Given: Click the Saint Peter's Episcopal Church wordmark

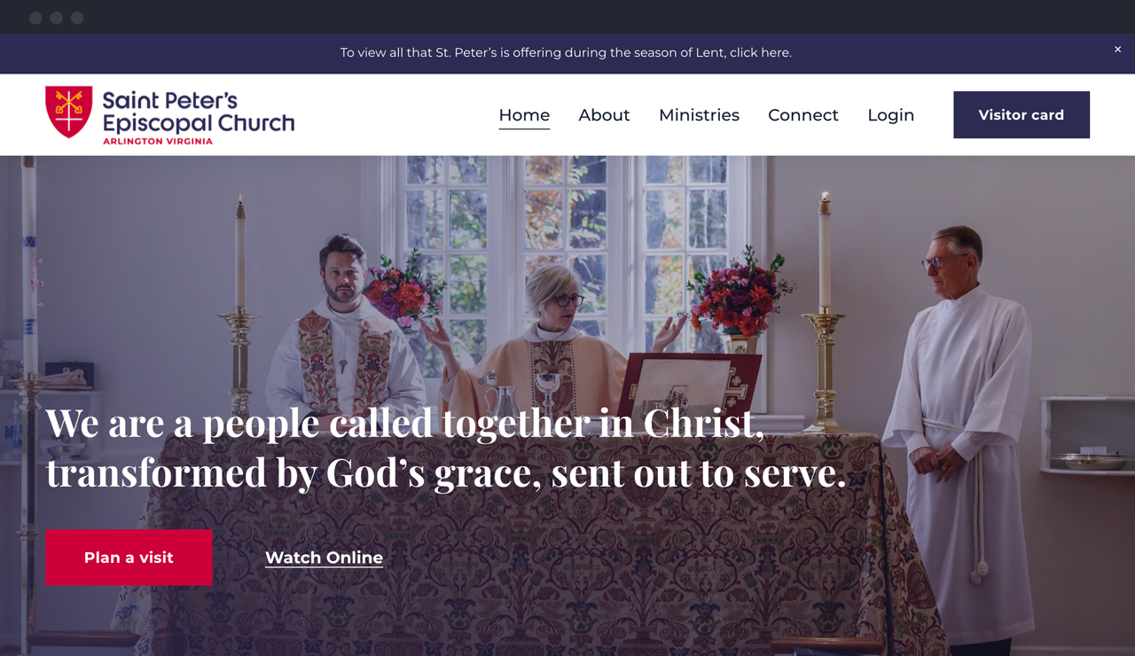Looking at the screenshot, I should [x=198, y=112].
